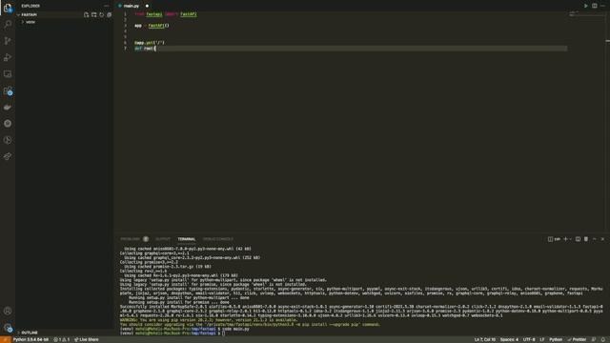Click the EXPLORER panel title

[30, 6]
